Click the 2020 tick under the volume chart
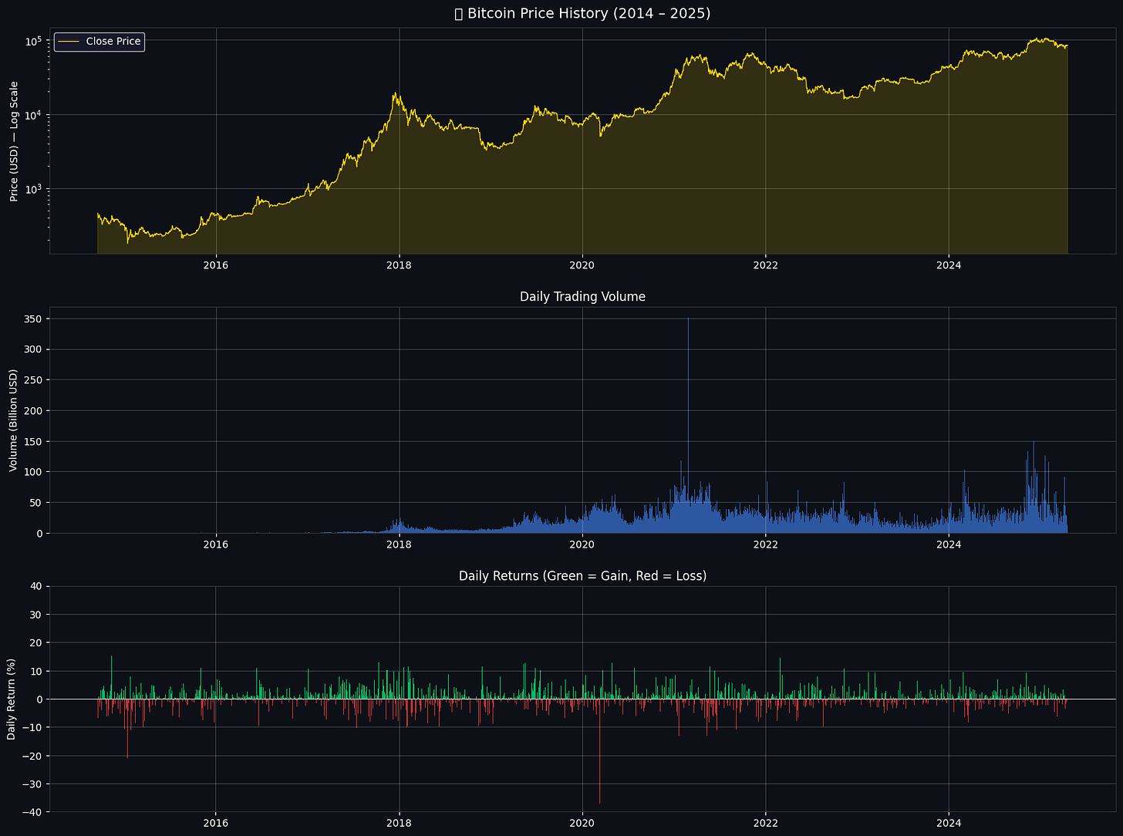The height and width of the screenshot is (836, 1123). 582,544
